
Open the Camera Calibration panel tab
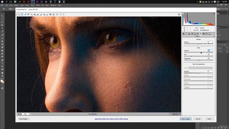204,34
